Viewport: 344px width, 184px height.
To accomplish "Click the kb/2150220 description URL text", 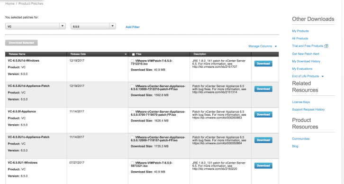I will pyautogui.click(x=215, y=169).
